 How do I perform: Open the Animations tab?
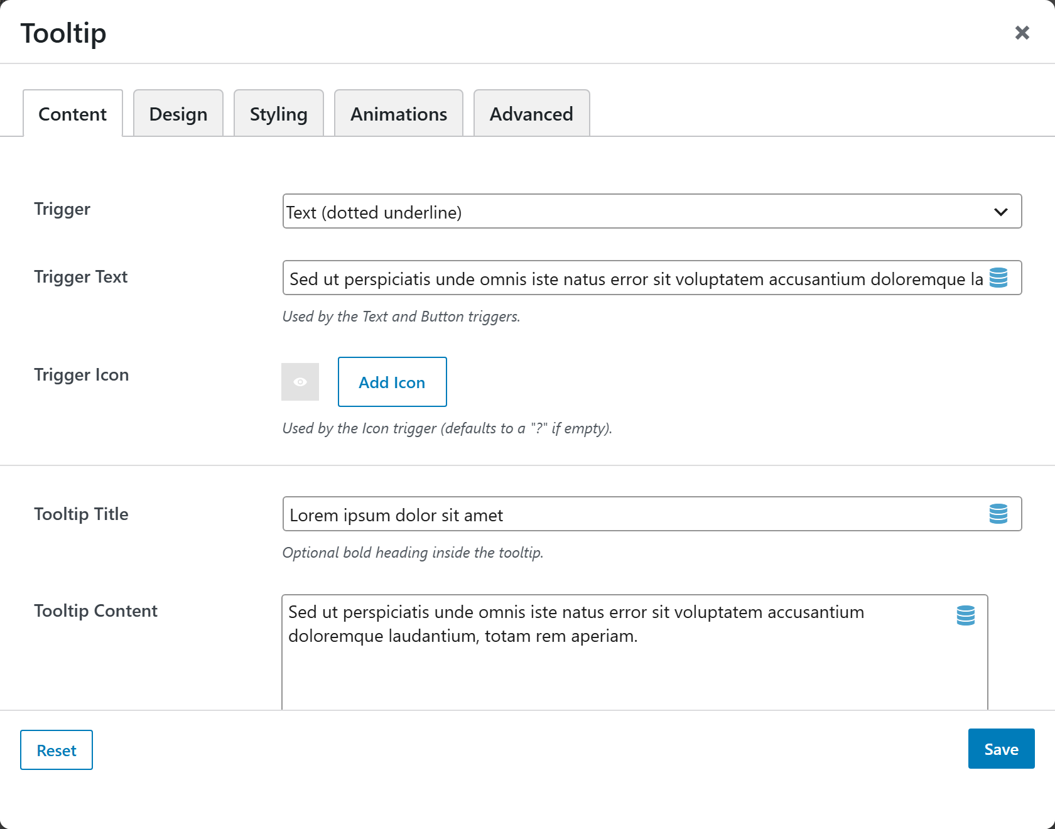pyautogui.click(x=399, y=114)
